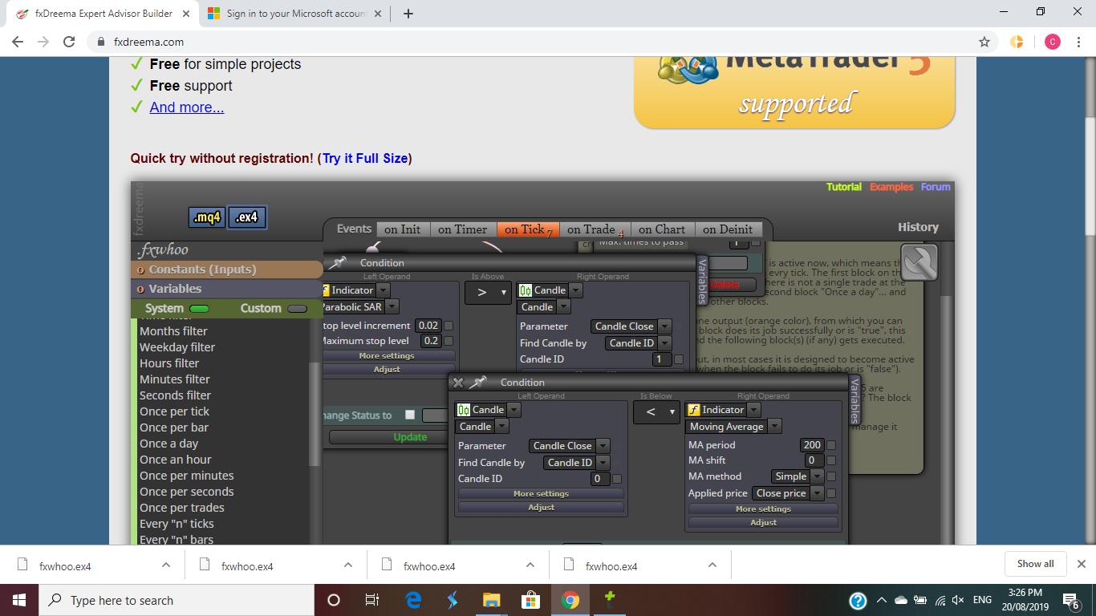Click the browser address bar
Screen dimensions: 1096x616
(538, 42)
